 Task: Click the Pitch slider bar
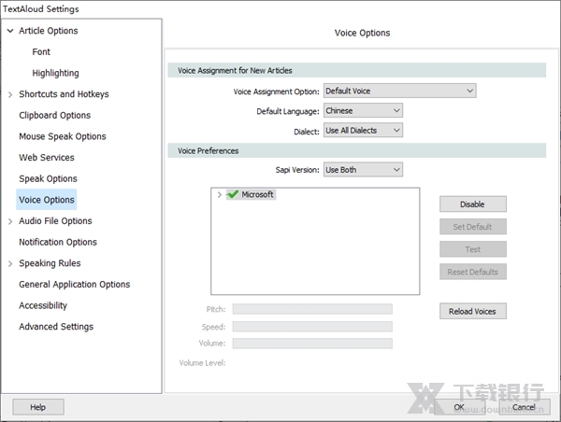tap(312, 309)
